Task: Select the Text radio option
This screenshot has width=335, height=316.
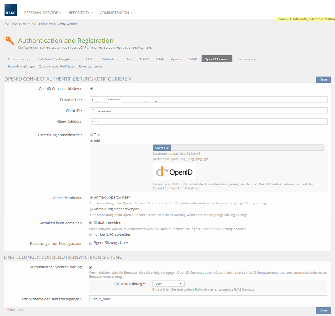Action: [x=91, y=135]
